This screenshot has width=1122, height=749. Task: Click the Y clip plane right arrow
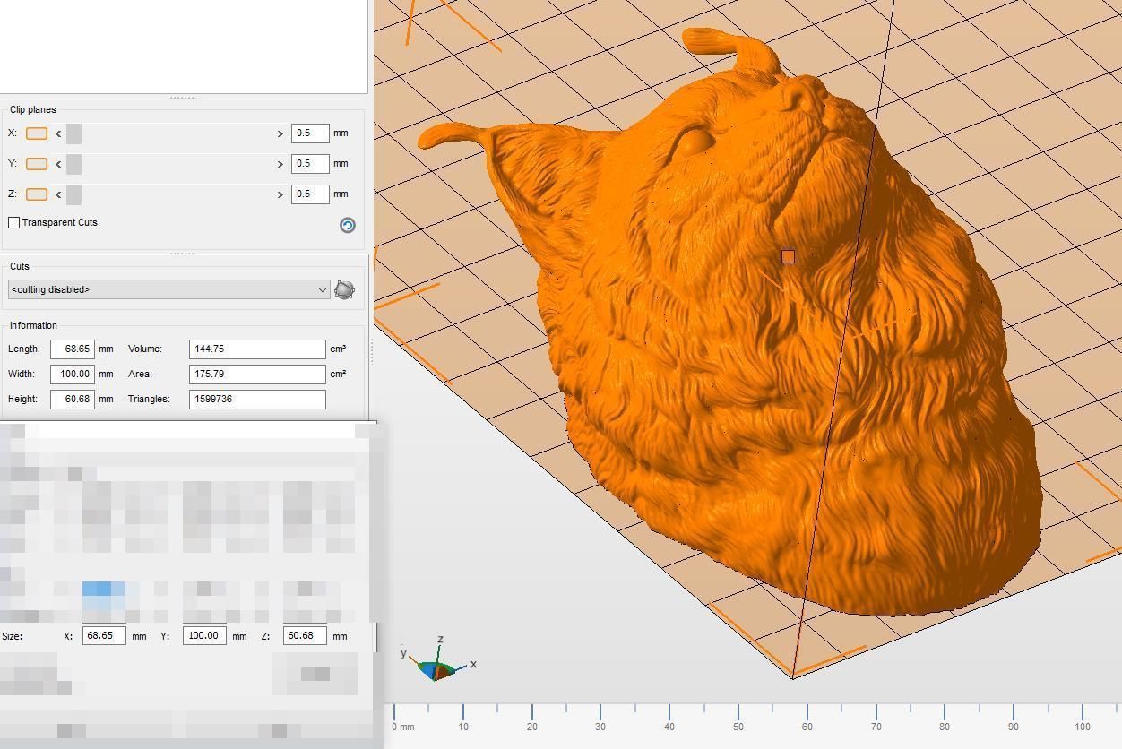280,164
